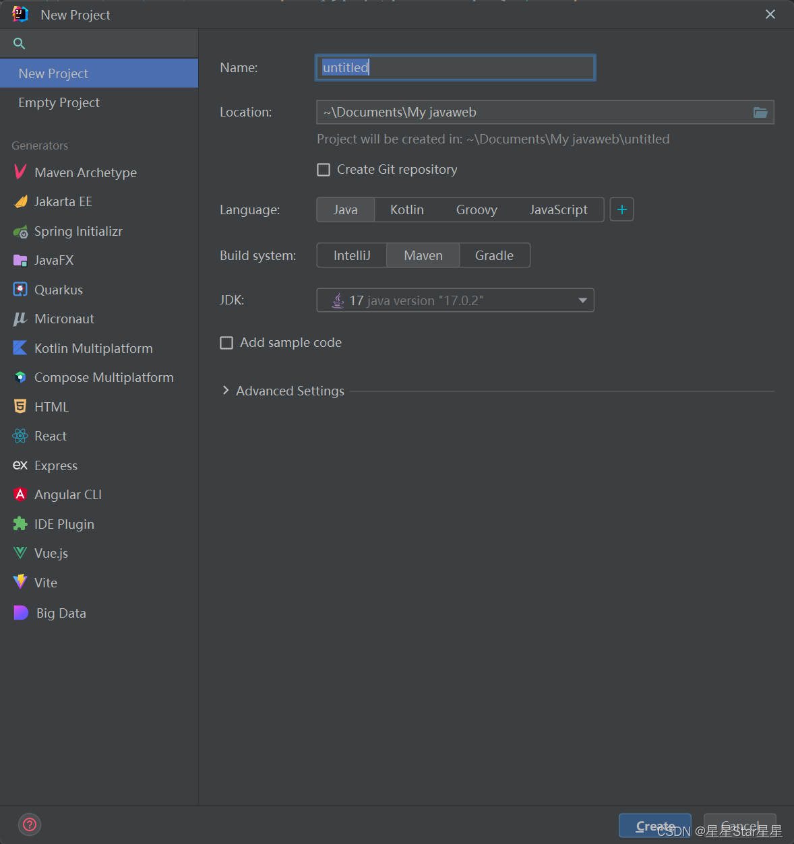Select Express text label

(x=56, y=465)
